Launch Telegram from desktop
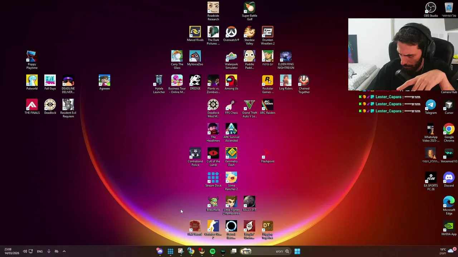Image resolution: width=458 pixels, height=257 pixels. coord(431,107)
